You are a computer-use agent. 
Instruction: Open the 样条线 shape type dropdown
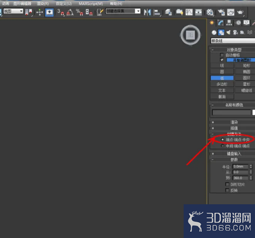[x=233, y=41]
